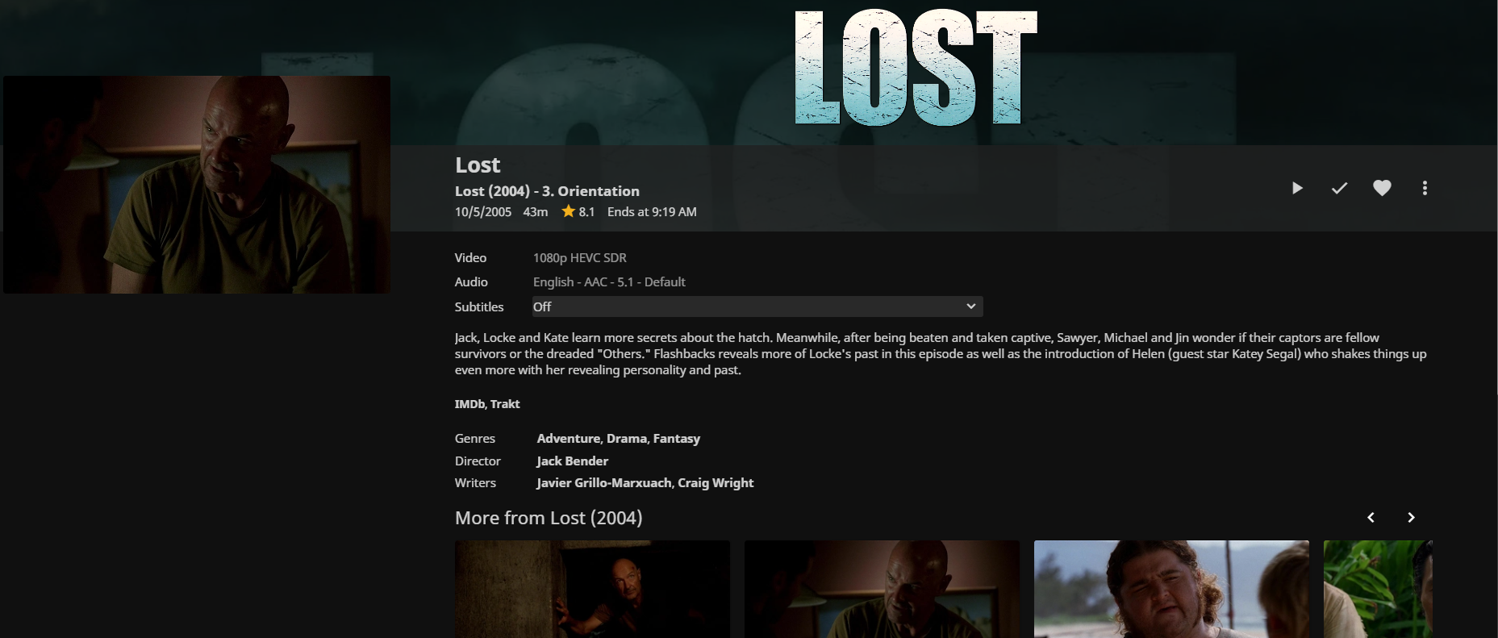Screen dimensions: 1498x638
Task: Expand subtitles list using chevron arrow
Action: [971, 306]
